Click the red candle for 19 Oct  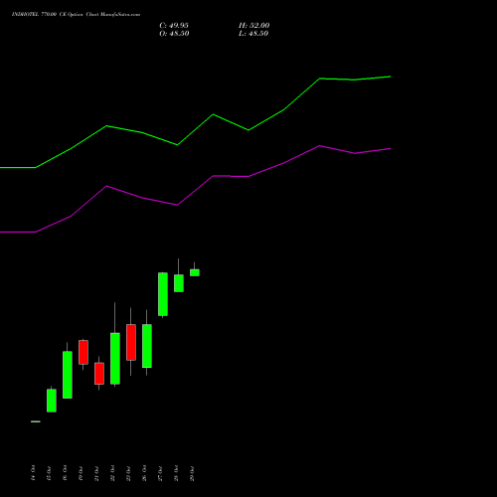tap(83, 352)
